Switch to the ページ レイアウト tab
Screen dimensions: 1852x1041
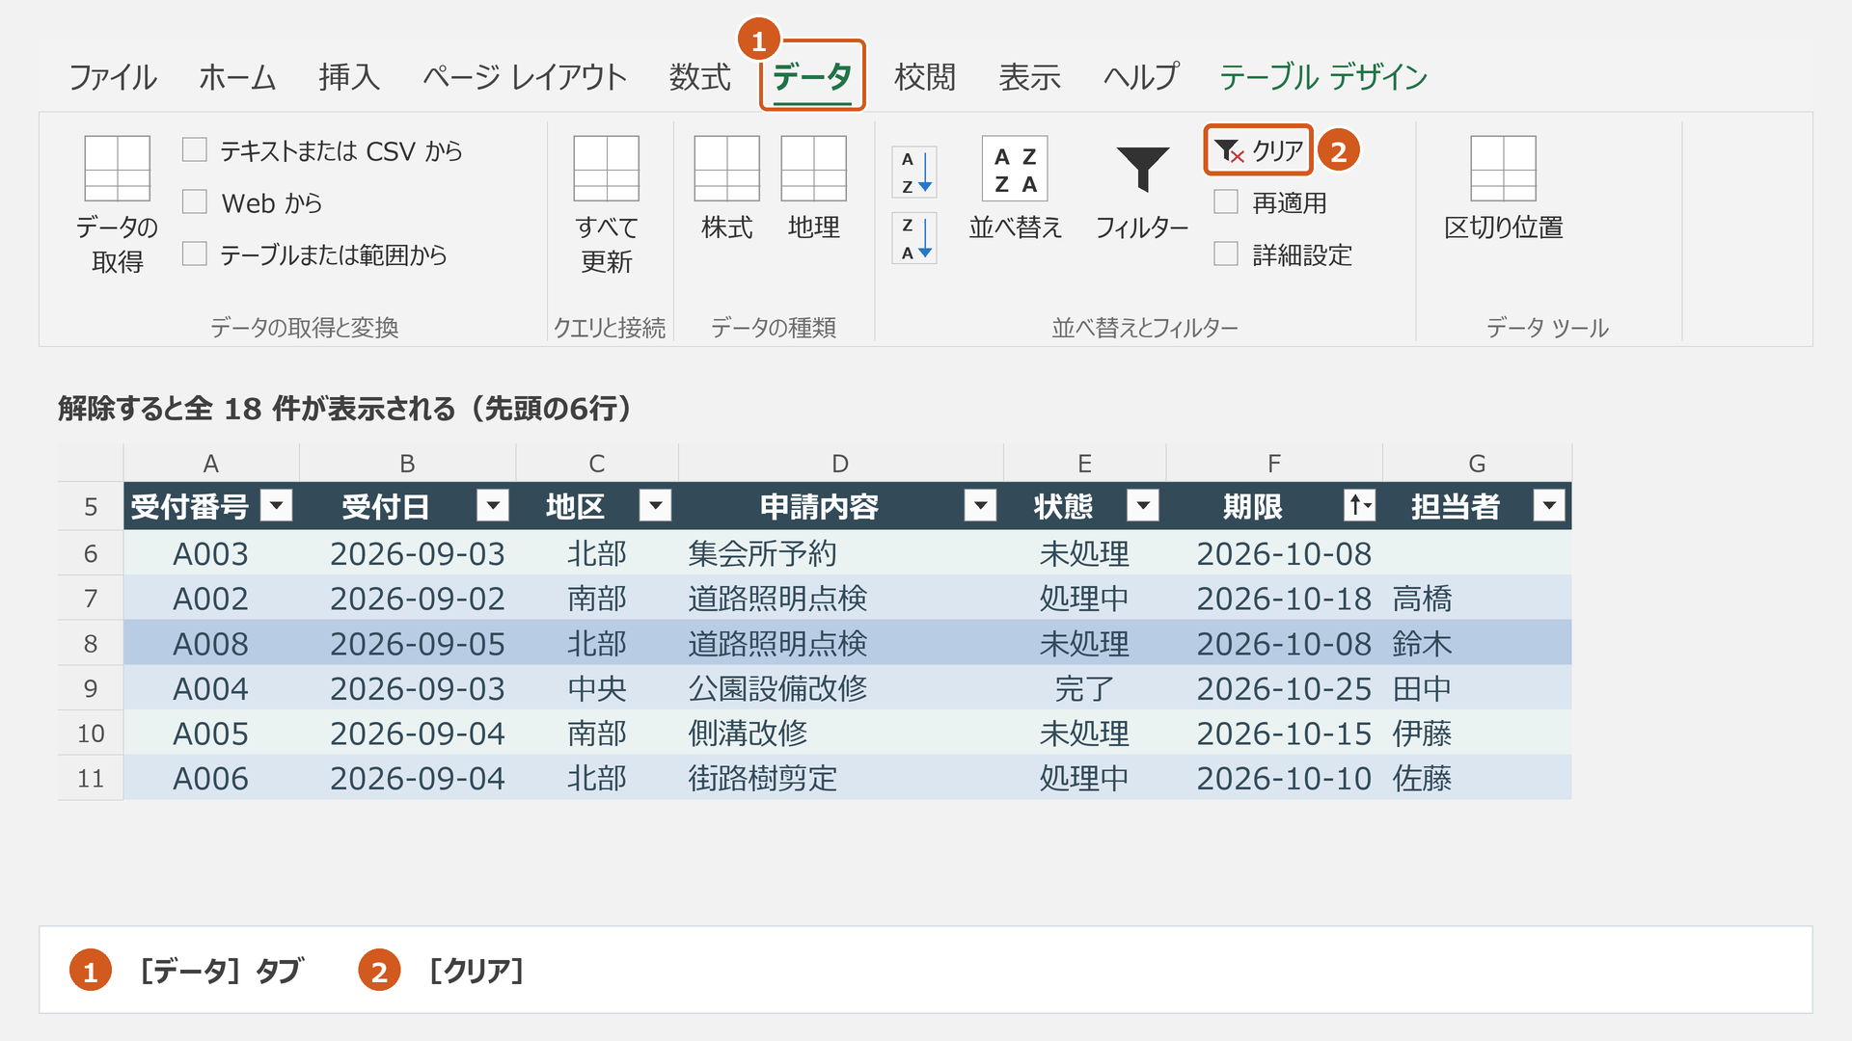(525, 77)
